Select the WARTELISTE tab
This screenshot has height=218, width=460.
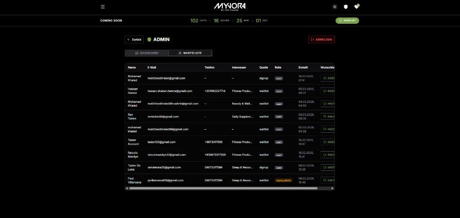point(190,53)
